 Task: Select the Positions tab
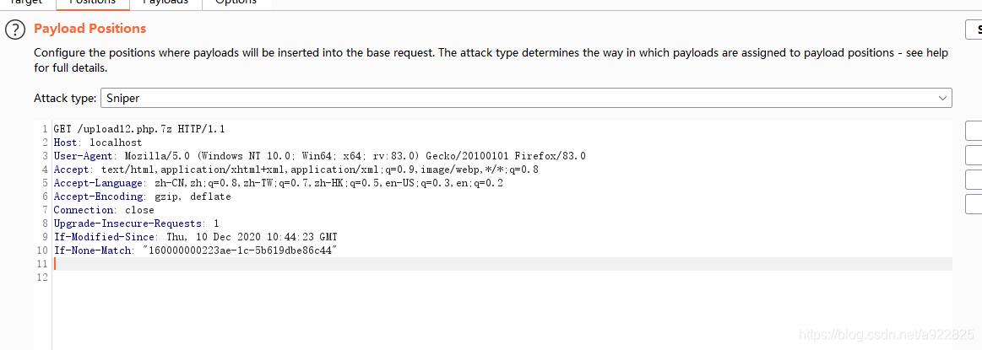93,3
